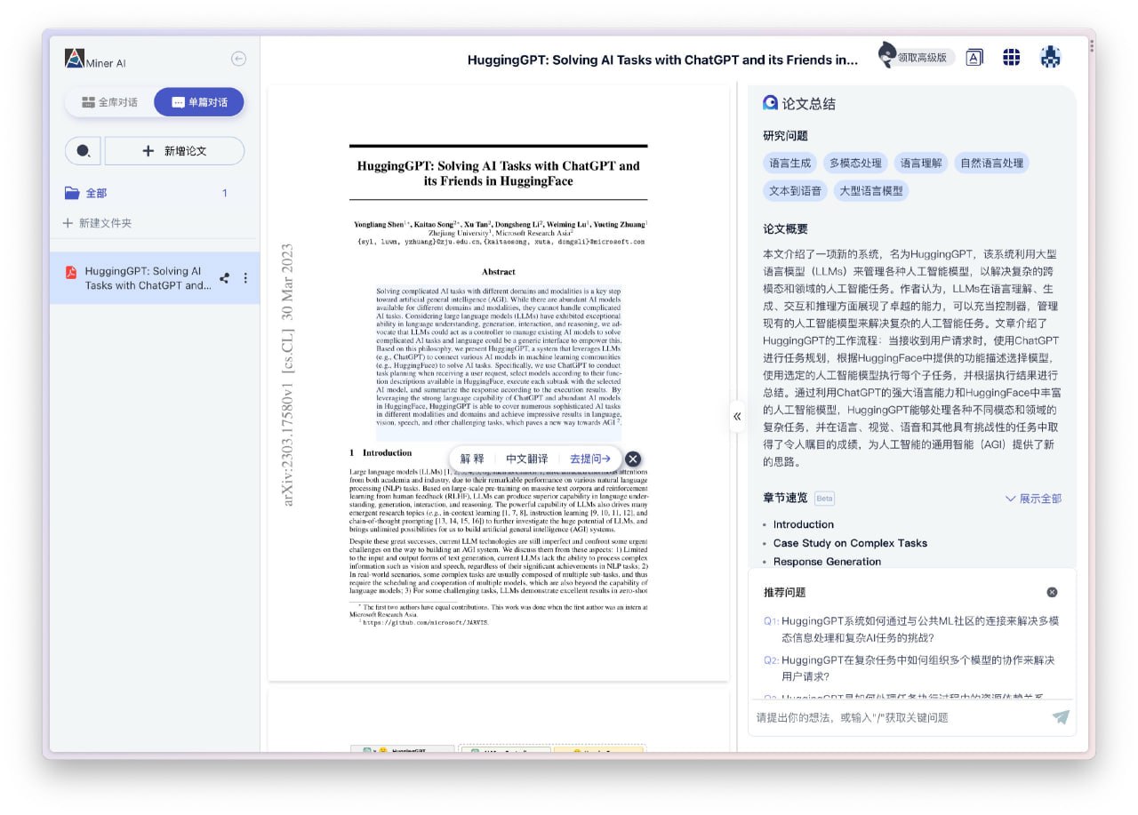Collapse sidebar with the circled arrow icon

(238, 59)
